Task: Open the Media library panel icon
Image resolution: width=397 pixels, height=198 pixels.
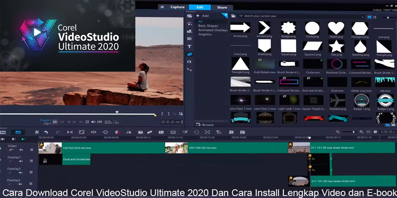Action: point(189,16)
